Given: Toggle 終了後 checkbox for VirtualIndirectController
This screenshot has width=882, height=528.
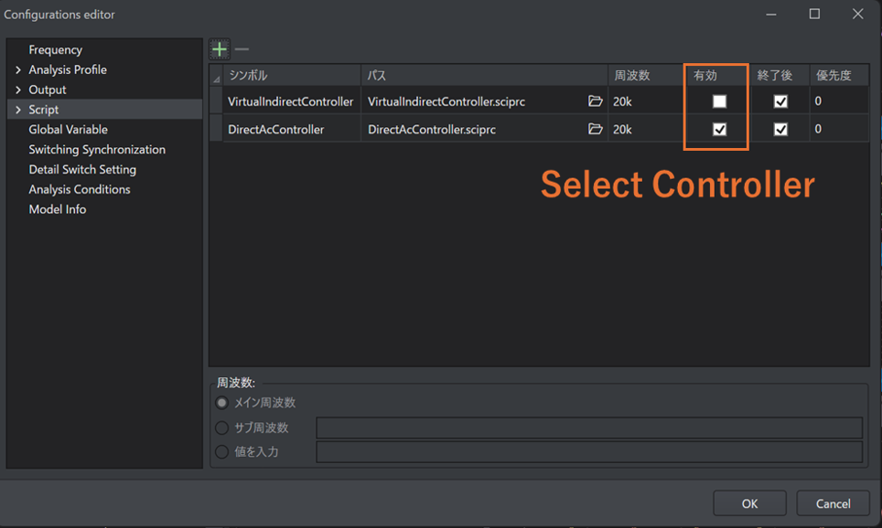Looking at the screenshot, I should (x=780, y=101).
